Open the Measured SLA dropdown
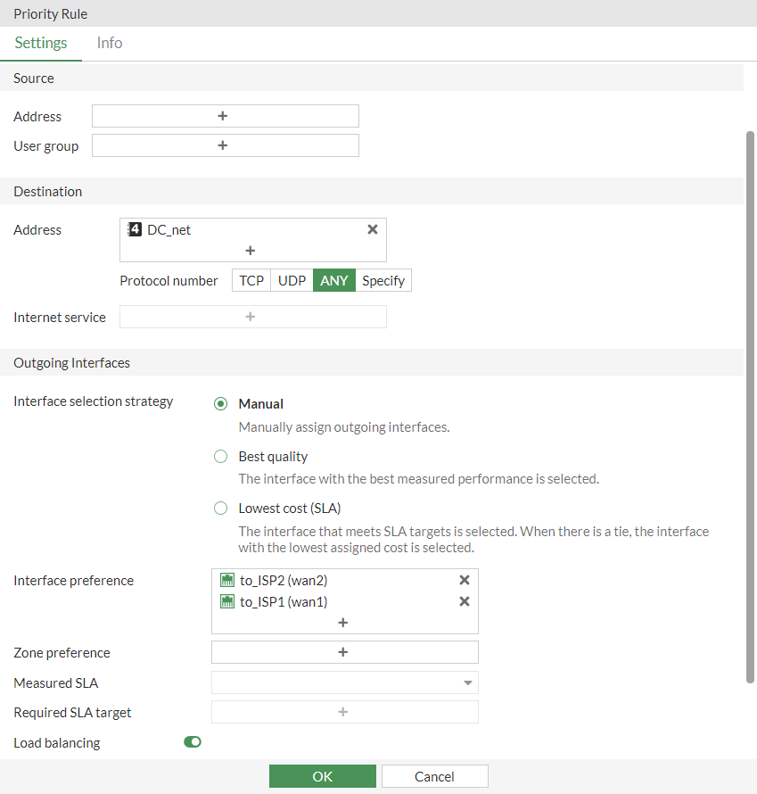This screenshot has height=794, width=757. pyautogui.click(x=344, y=683)
